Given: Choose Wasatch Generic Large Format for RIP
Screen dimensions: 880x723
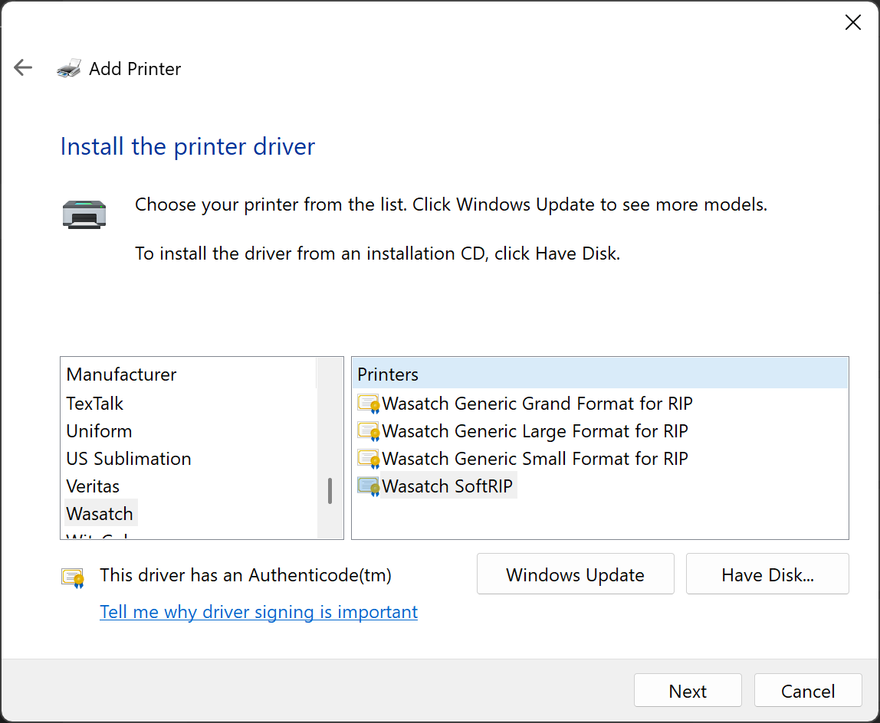Looking at the screenshot, I should pos(535,431).
